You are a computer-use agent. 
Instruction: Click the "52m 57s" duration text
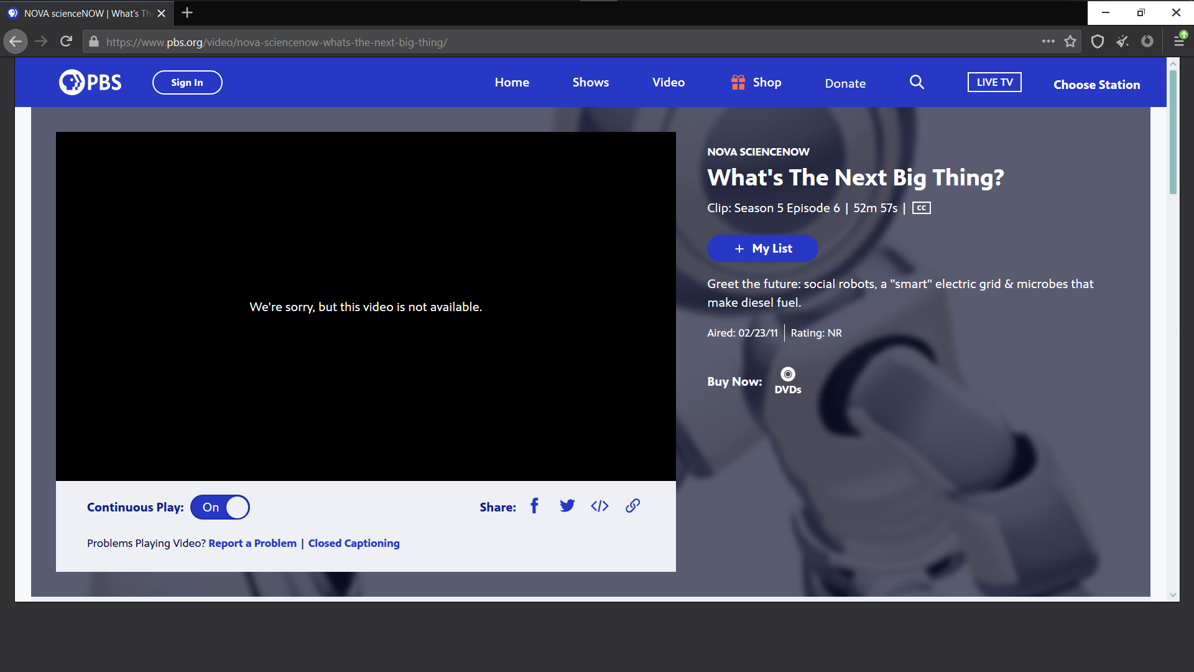click(x=876, y=208)
